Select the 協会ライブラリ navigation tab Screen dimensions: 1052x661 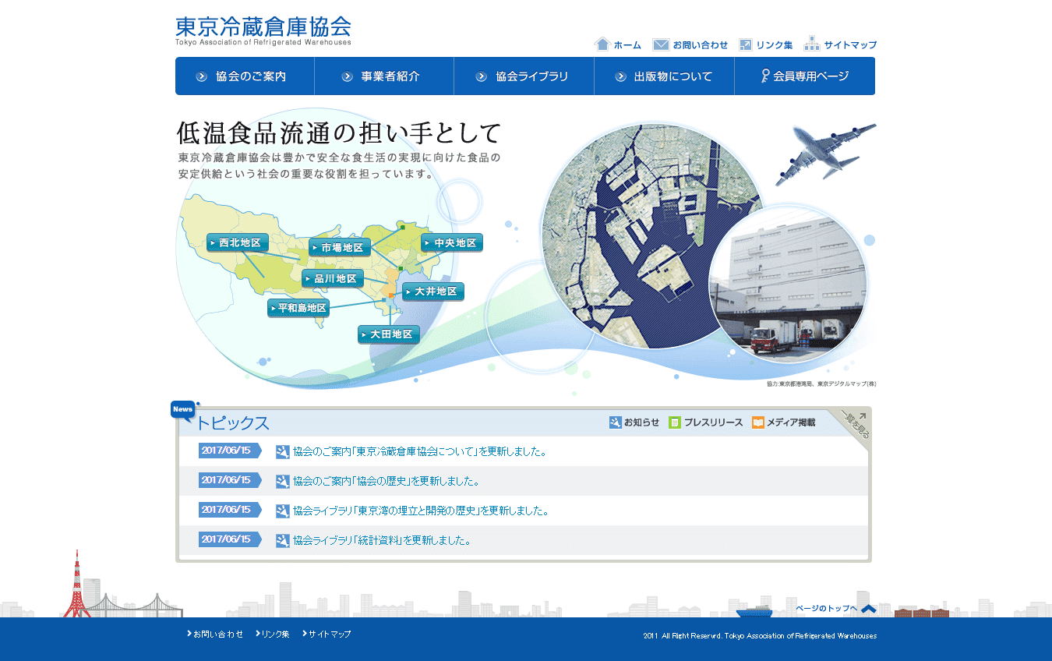(524, 76)
